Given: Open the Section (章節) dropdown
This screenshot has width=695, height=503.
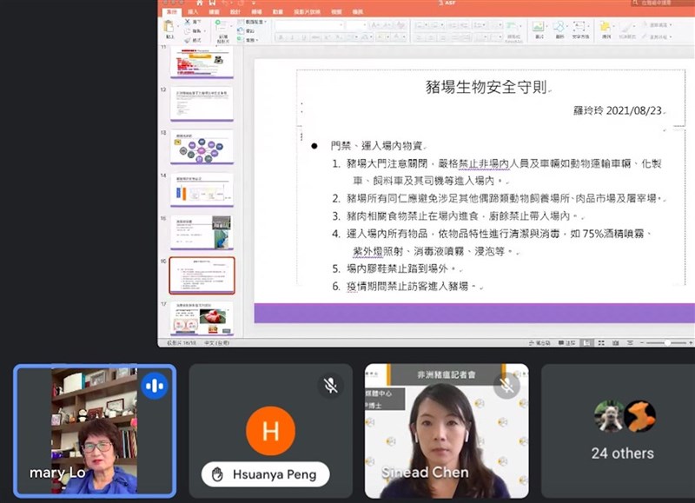Looking at the screenshot, I should [248, 40].
